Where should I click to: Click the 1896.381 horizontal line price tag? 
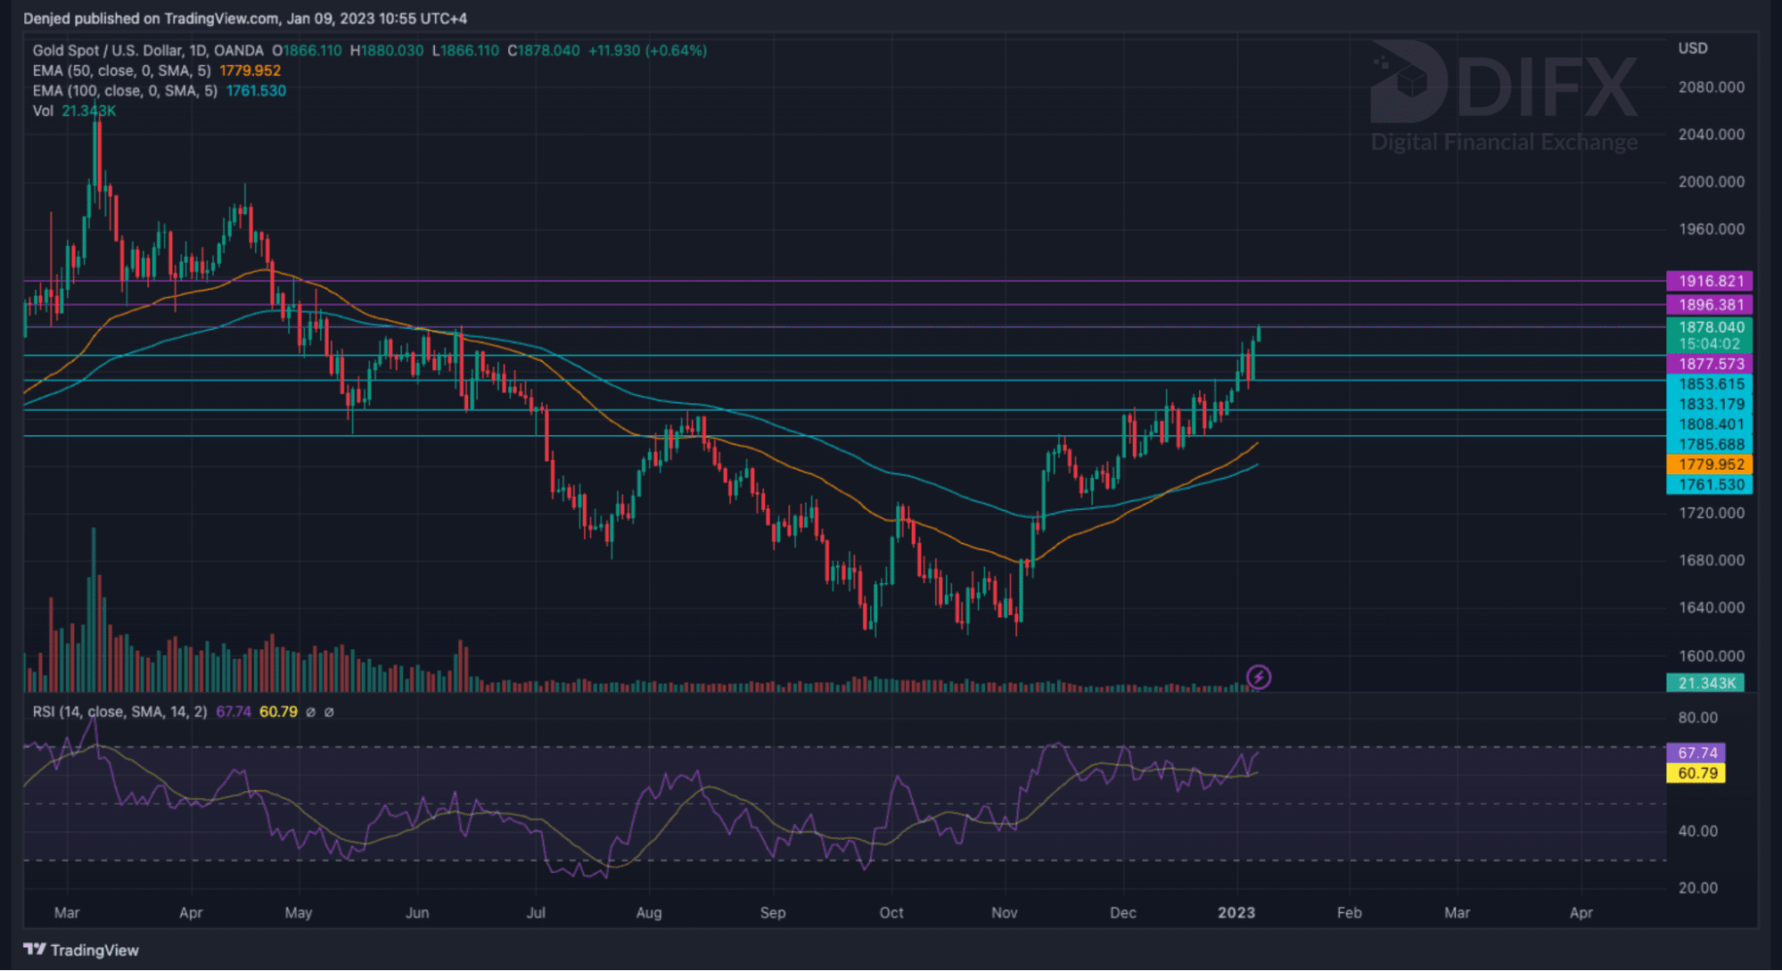pos(1709,305)
